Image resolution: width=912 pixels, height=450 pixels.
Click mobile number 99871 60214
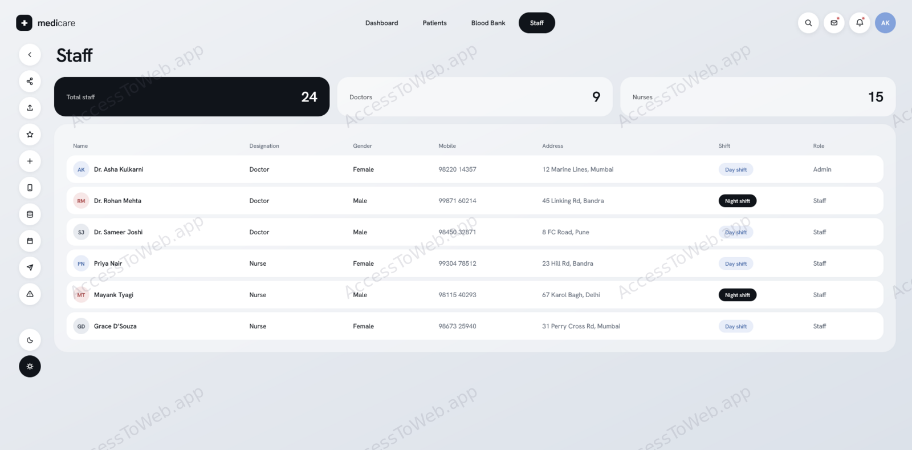click(x=457, y=201)
